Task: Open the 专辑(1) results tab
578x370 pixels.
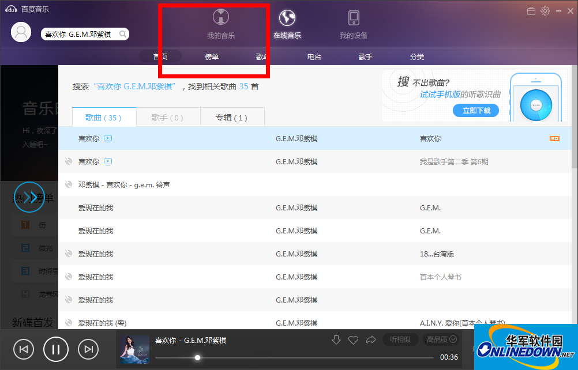Action: tap(232, 117)
